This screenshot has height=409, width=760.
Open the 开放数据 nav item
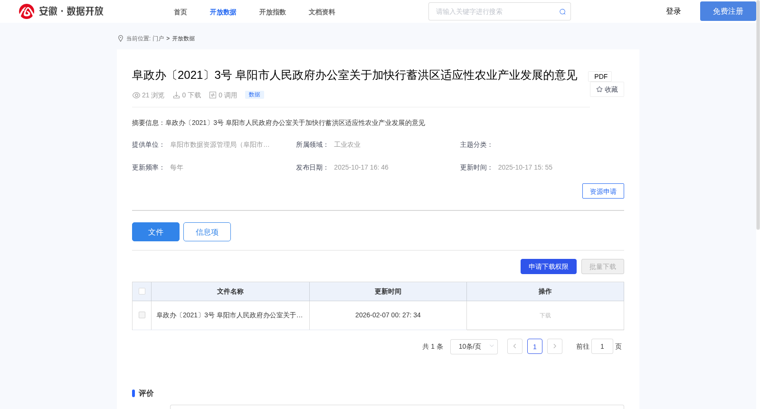coord(223,12)
